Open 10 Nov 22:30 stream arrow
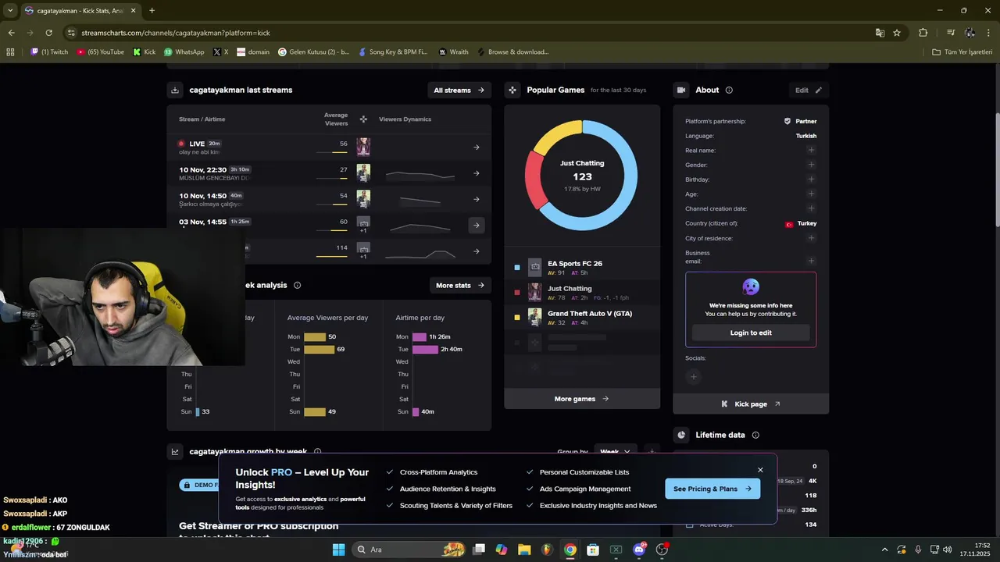 [477, 173]
